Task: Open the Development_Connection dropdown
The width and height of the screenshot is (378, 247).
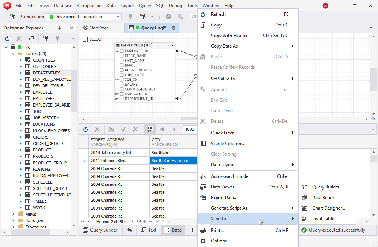Action: 118,17
